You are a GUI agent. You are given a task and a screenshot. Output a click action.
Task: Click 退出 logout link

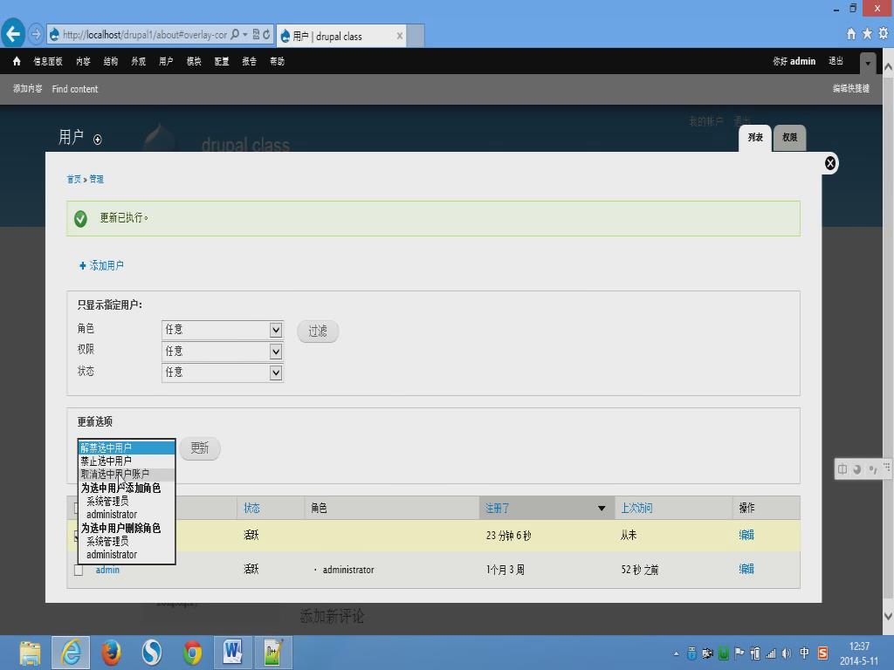836,61
